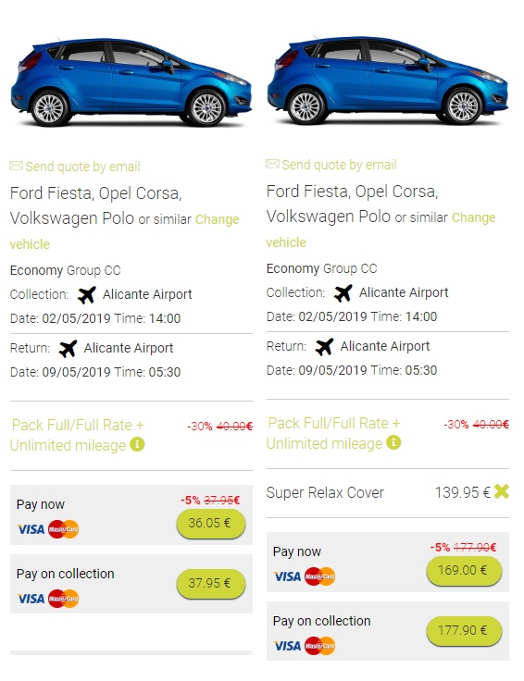Click the envelope icon in left quote
The height and width of the screenshot is (681, 524).
click(16, 166)
